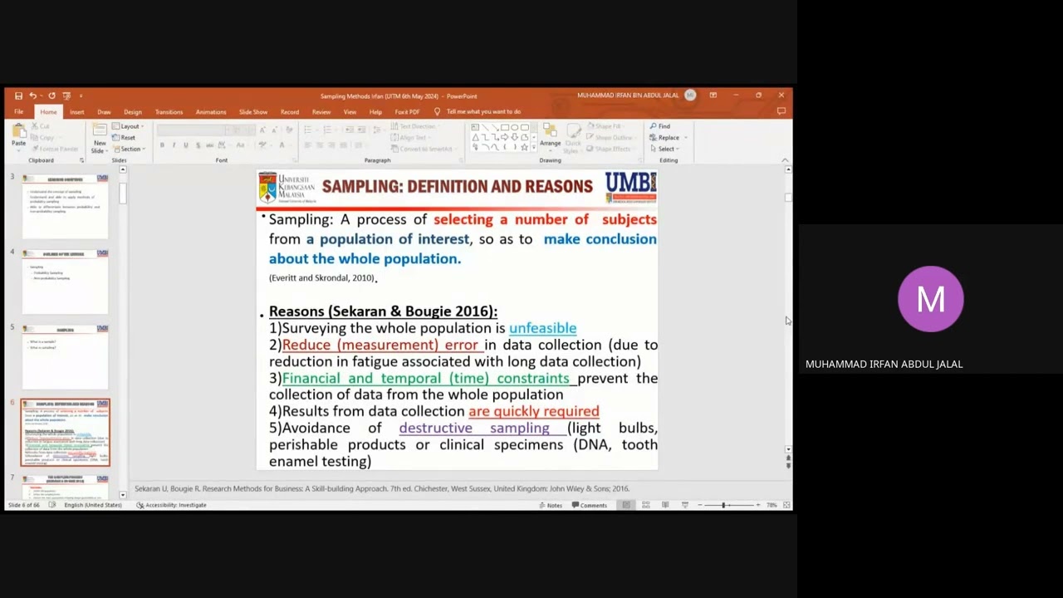Viewport: 1063px width, 598px height.
Task: Switch to the Insert ribbon tab
Action: (x=76, y=112)
